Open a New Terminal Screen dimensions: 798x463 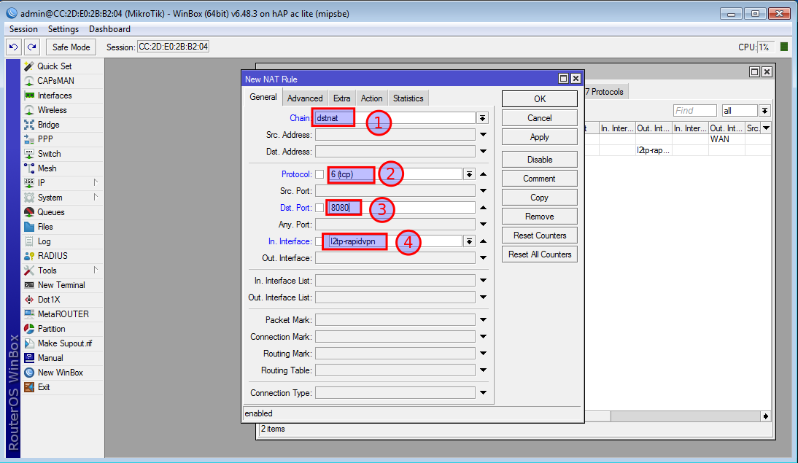pos(63,285)
